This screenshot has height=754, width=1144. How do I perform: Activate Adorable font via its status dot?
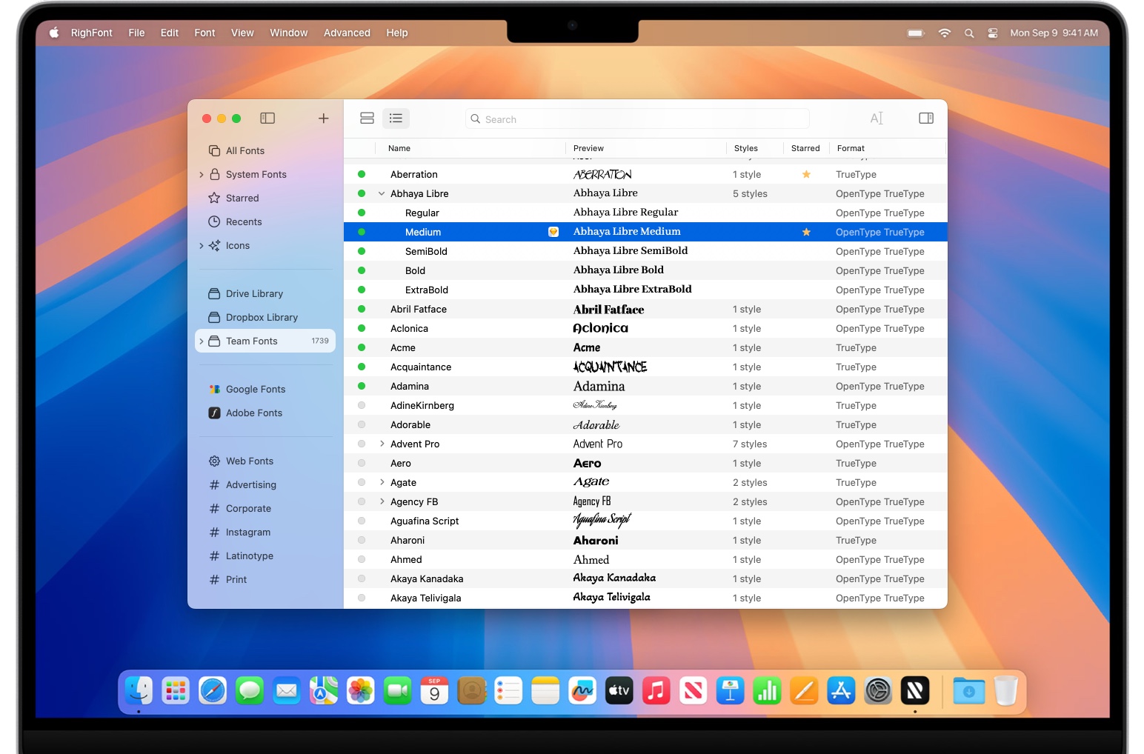362,424
